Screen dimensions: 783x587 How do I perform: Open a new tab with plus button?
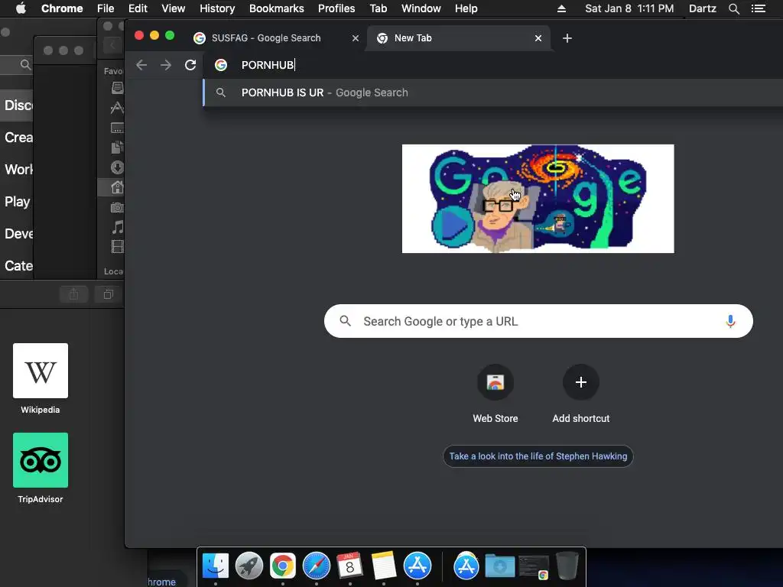[x=567, y=38]
